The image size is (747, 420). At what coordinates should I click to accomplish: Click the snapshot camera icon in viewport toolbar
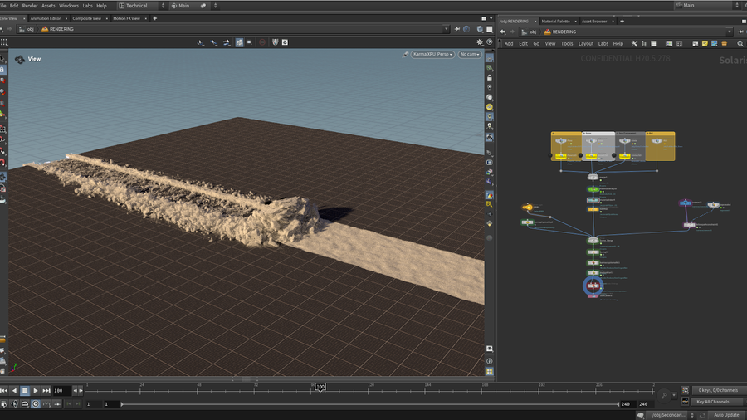[x=285, y=42]
